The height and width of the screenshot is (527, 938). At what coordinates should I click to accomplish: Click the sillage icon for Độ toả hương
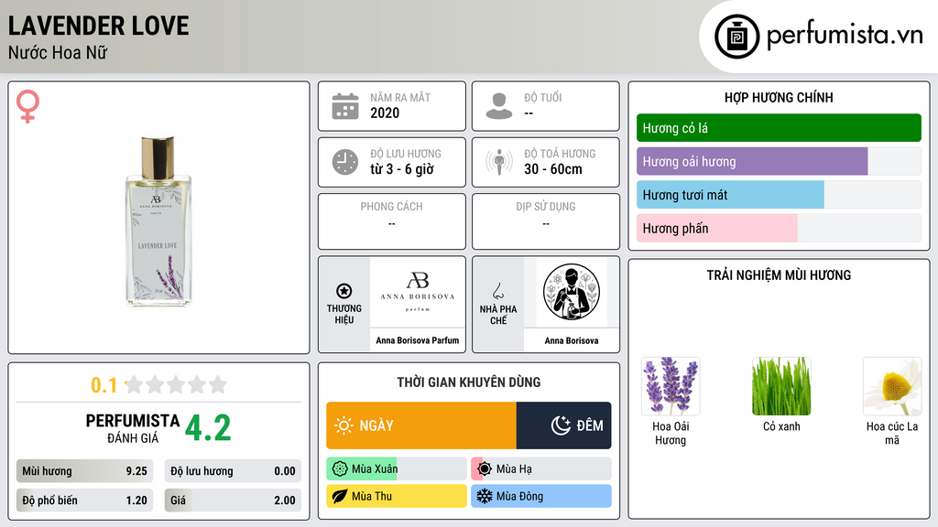(499, 162)
